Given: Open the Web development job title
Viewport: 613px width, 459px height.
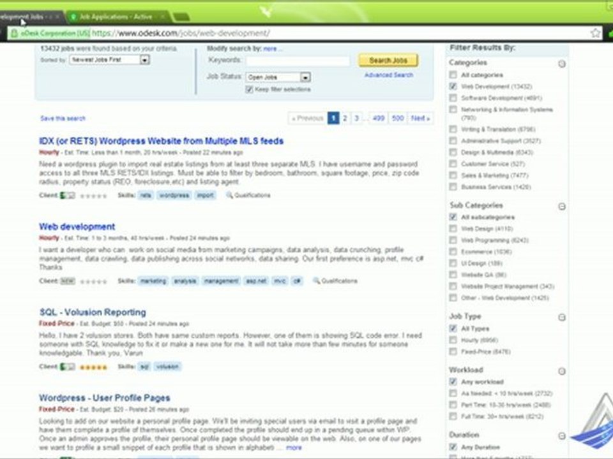Looking at the screenshot, I should (x=77, y=227).
